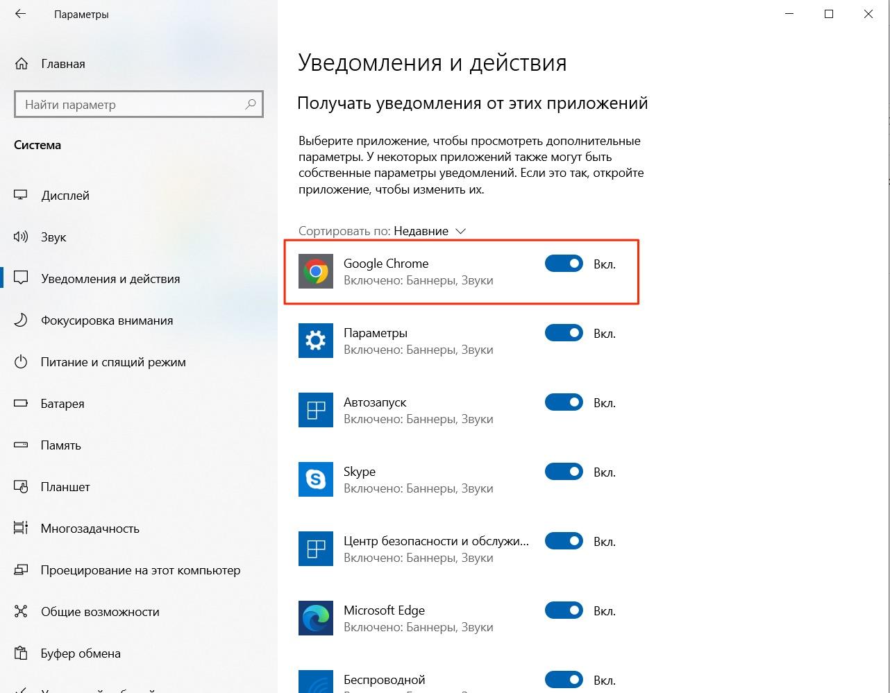Click the Питание и спящий режим power icon
Viewport: 890px width, 693px height.
(21, 362)
